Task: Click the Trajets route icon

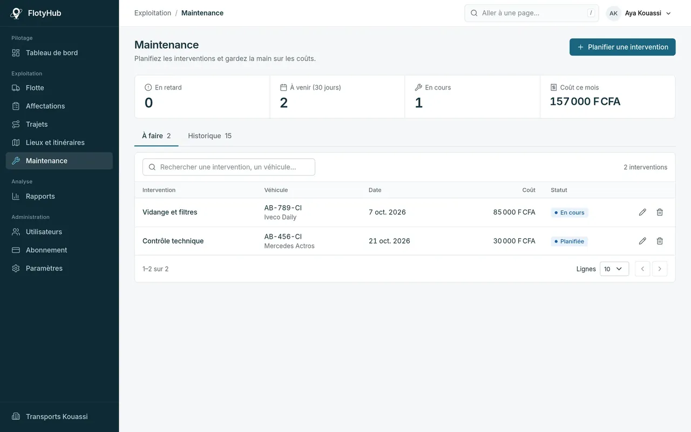Action: [x=16, y=124]
